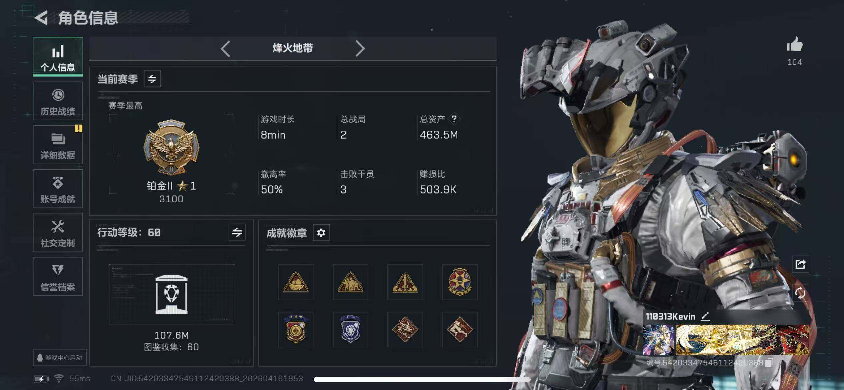This screenshot has width=844, height=390.
Task: Open the 信誉档案 section
Action: click(58, 276)
